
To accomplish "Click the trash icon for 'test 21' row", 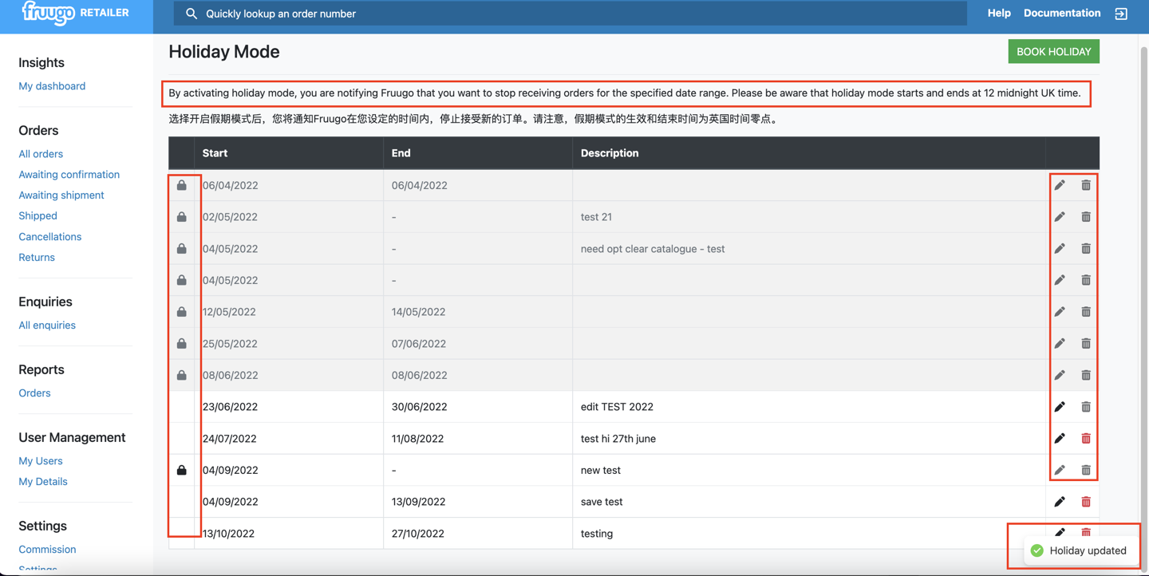I will pos(1086,217).
